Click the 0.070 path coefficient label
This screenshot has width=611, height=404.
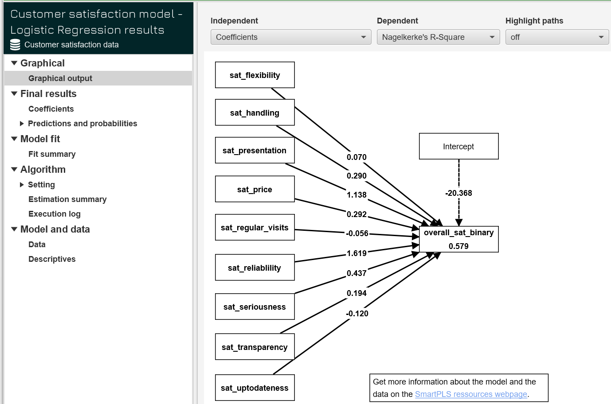(x=356, y=157)
